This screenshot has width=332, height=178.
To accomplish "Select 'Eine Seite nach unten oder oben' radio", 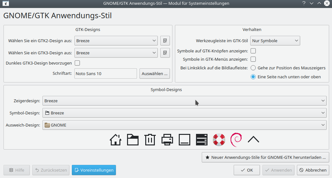I will pos(253,77).
